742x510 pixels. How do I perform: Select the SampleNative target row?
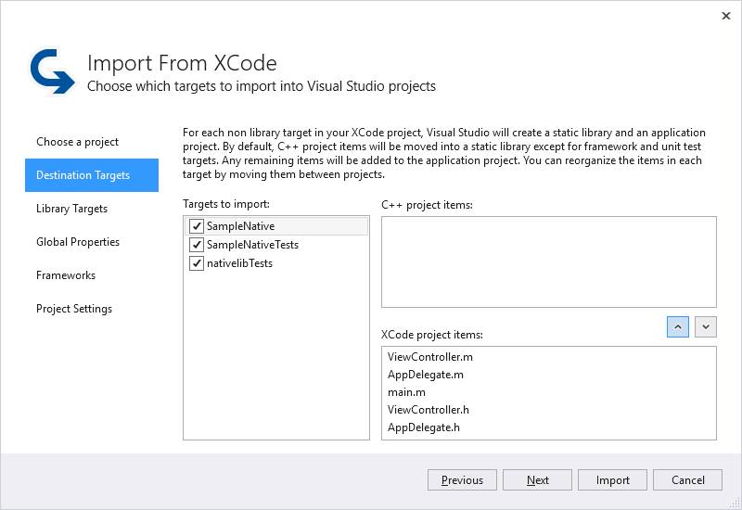pyautogui.click(x=276, y=226)
